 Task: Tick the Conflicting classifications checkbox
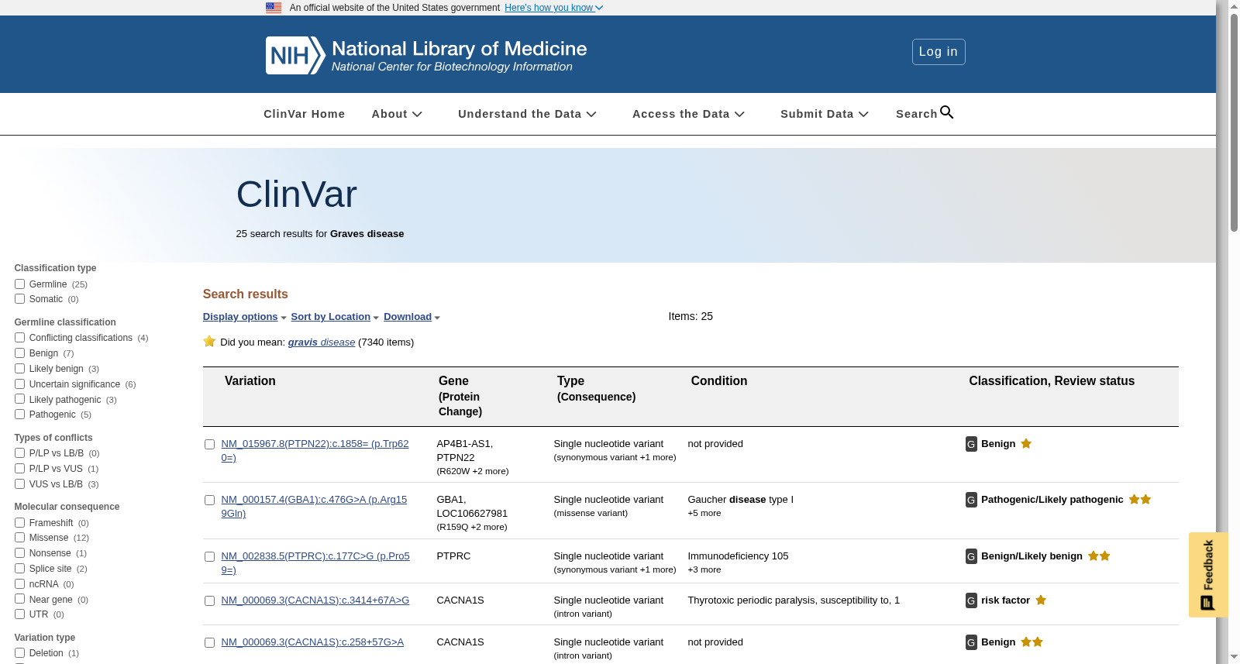19,338
